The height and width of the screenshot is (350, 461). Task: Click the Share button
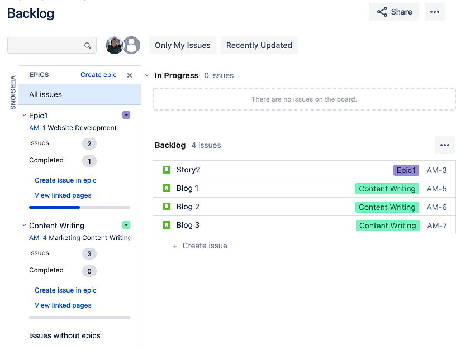tap(394, 12)
